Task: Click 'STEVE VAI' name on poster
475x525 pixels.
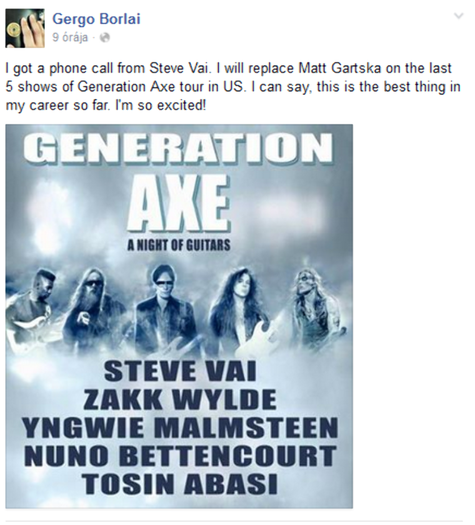Action: tap(180, 371)
